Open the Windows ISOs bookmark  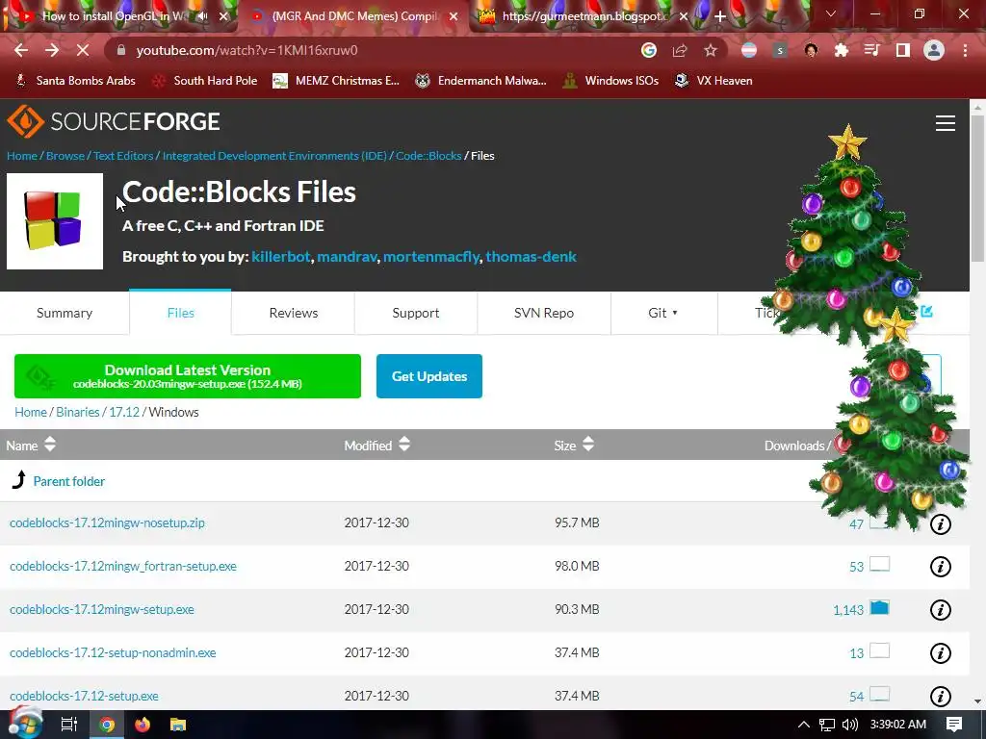(x=610, y=81)
